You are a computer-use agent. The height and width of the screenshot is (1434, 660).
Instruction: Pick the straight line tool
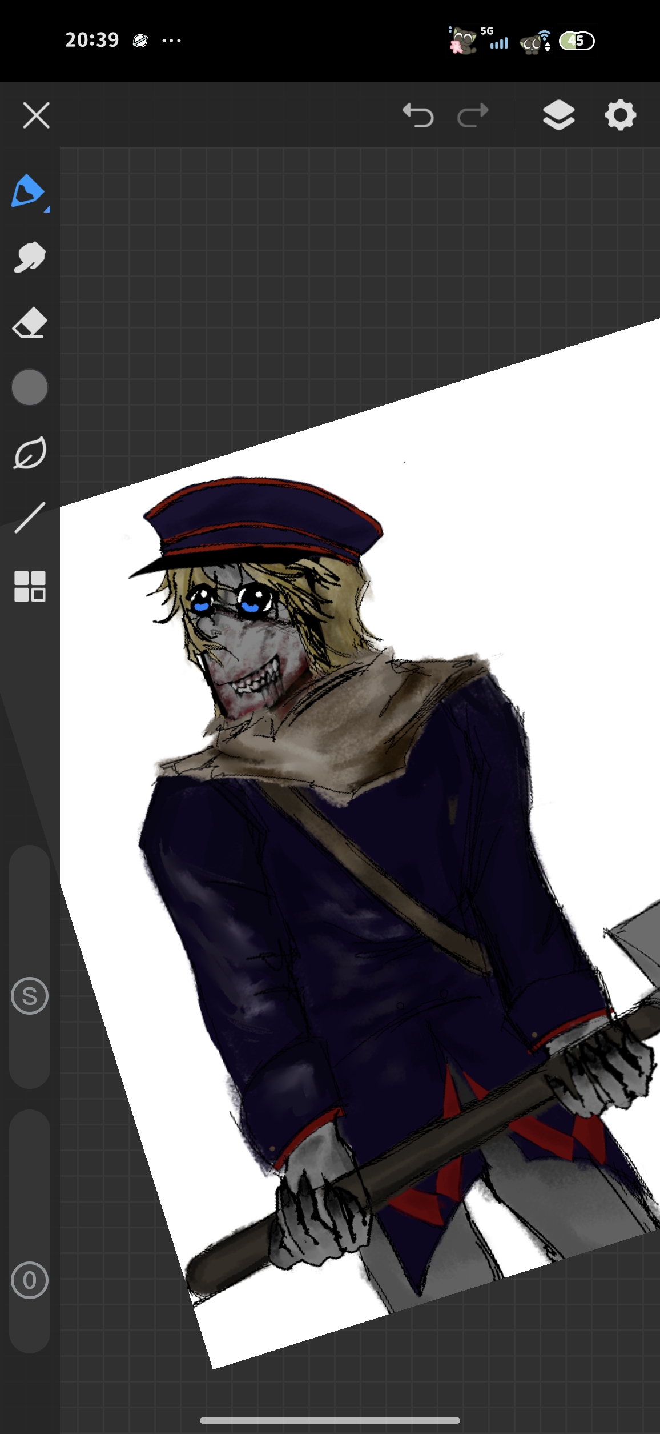tap(30, 518)
